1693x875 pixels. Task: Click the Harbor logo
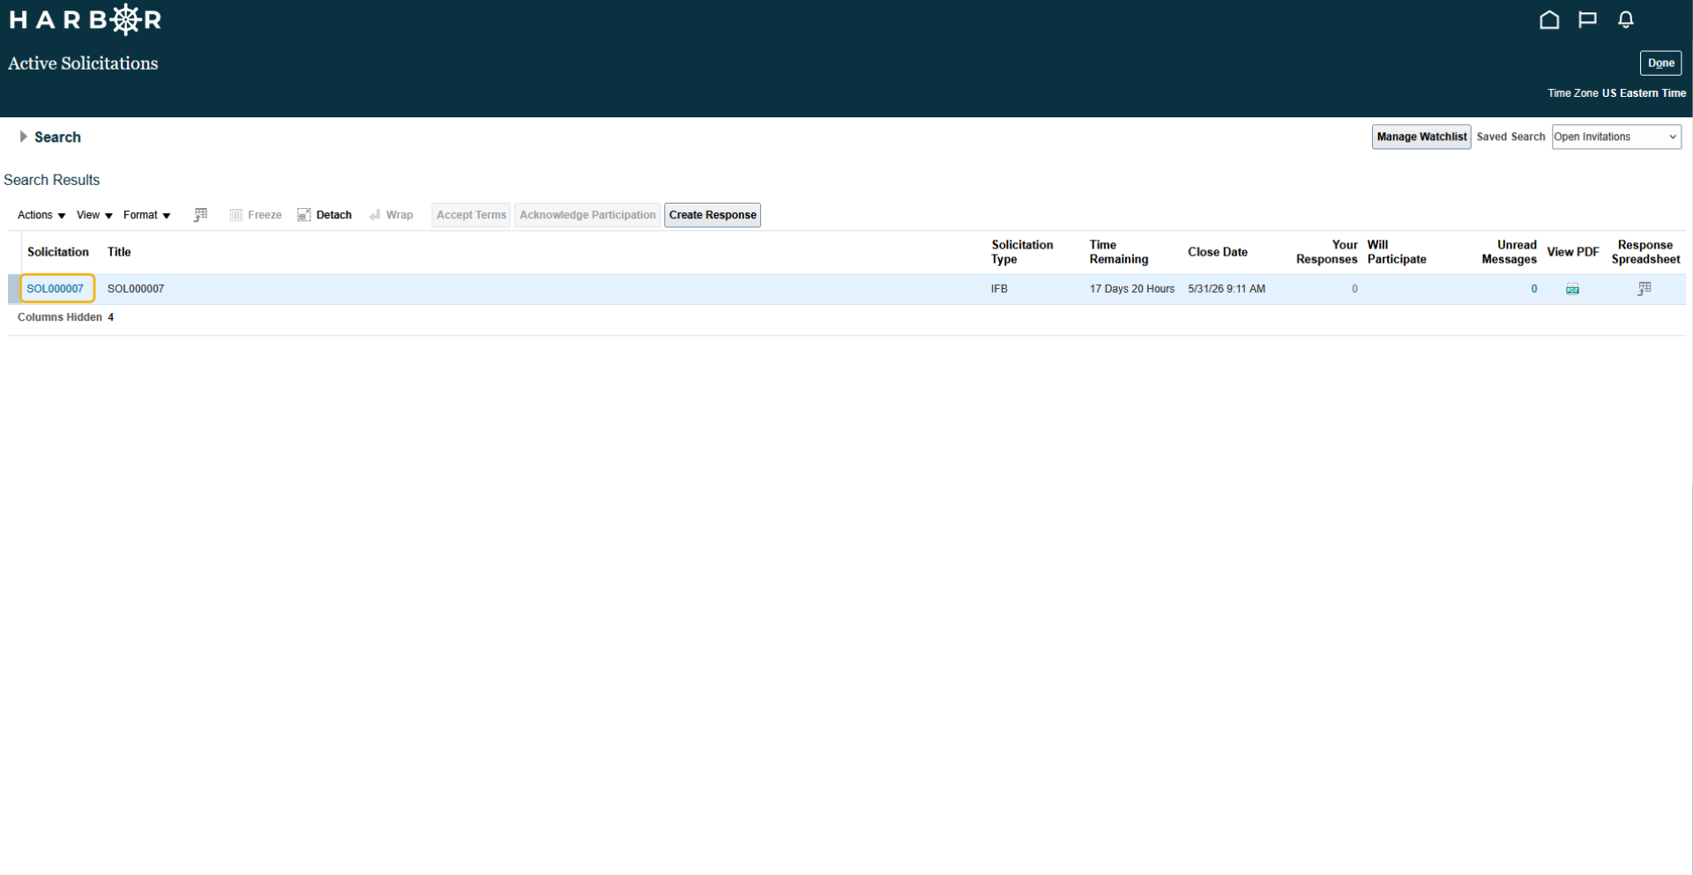(86, 19)
